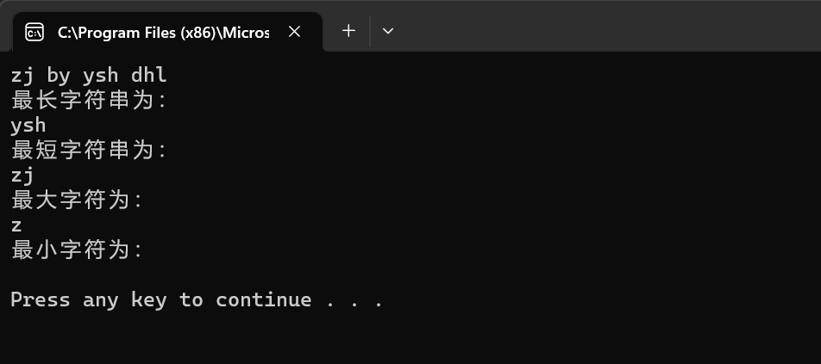This screenshot has width=821, height=364.
Task: Click the word "by" in the first output line
Action: tap(59, 76)
